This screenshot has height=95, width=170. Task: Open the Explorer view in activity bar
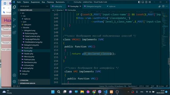(14, 7)
